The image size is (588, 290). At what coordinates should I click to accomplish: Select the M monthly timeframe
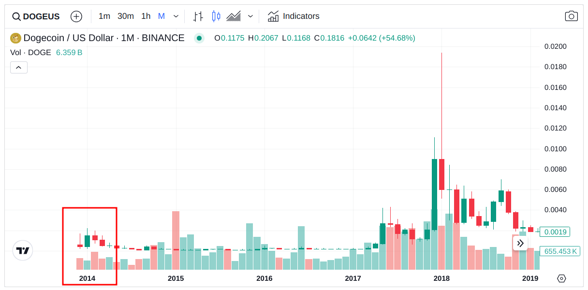162,16
